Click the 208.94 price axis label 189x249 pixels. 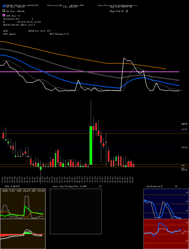184,148
